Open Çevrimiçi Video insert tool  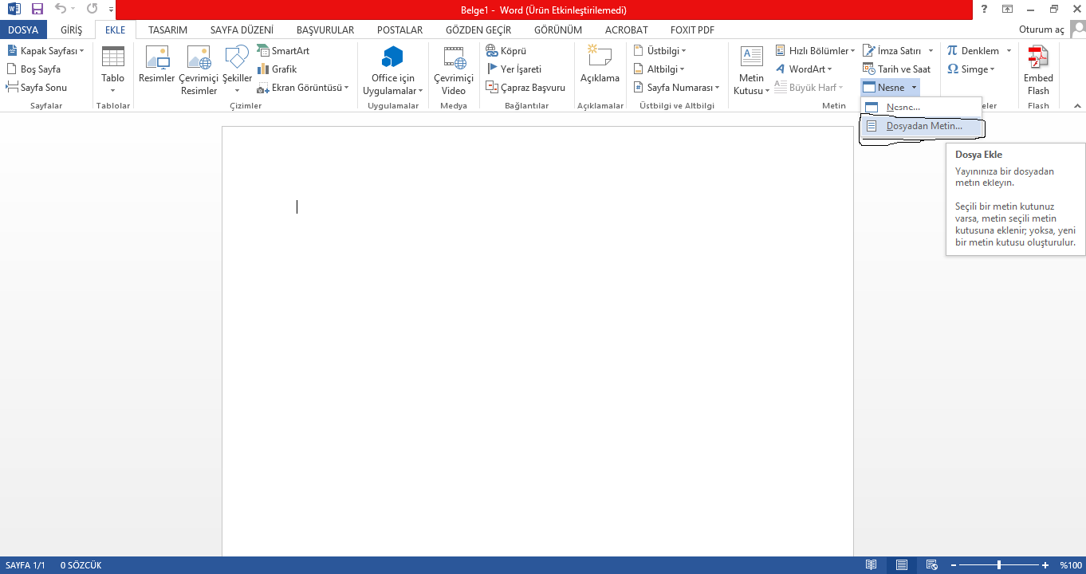click(x=454, y=70)
